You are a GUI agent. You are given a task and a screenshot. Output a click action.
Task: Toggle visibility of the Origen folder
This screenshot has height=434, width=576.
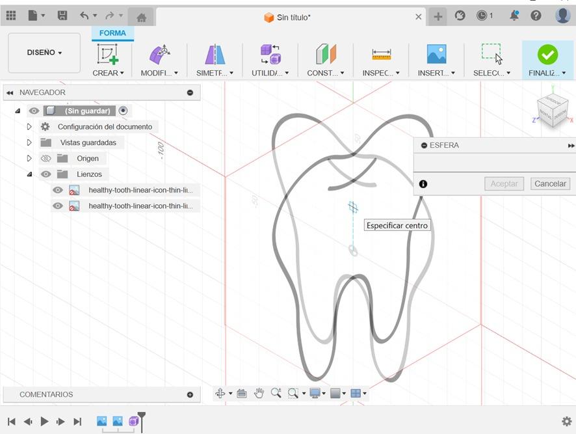(46, 159)
